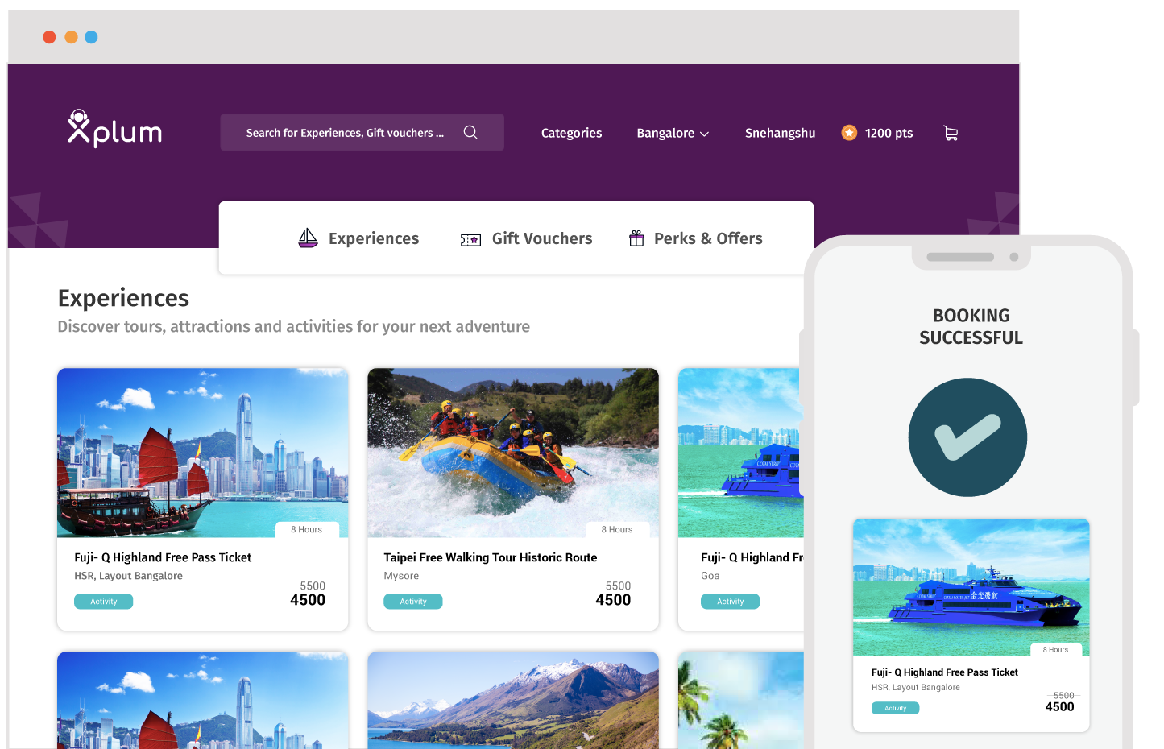This screenshot has height=749, width=1164.
Task: Open the blue ferry image on phone
Action: coord(971,587)
